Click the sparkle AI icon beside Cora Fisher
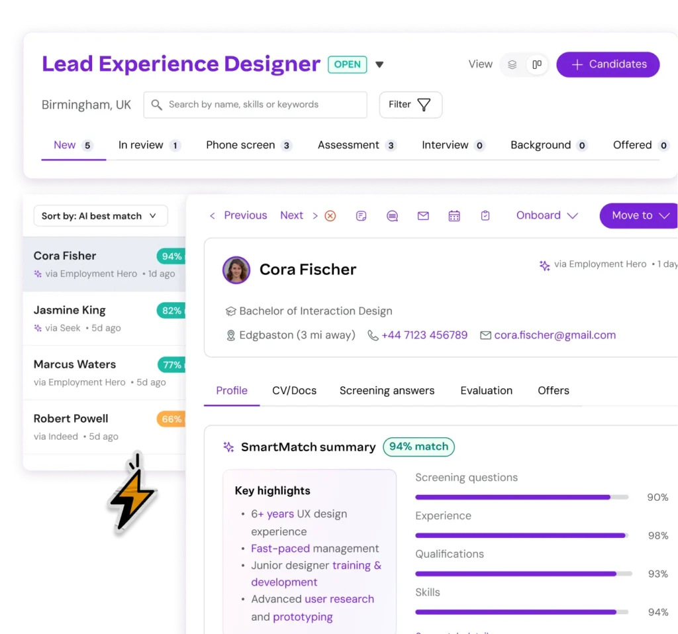678x634 pixels. [38, 273]
